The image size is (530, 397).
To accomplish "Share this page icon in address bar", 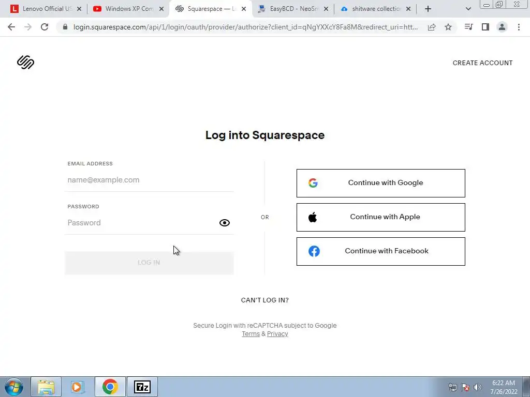I will 432,27.
